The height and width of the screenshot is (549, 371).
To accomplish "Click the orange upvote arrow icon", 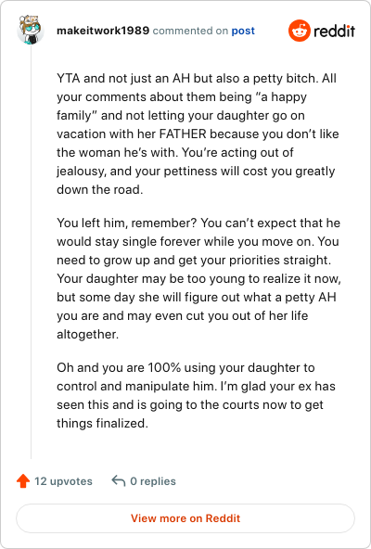I will (x=23, y=480).
